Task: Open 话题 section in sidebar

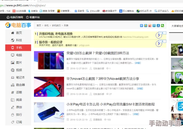Action: point(18,92)
